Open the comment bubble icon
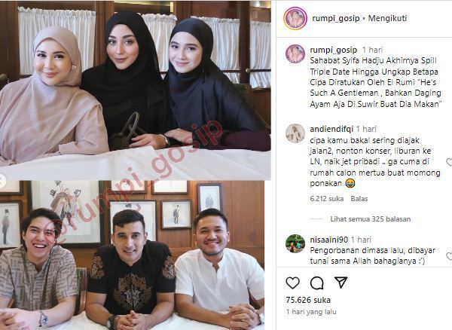The image size is (452, 330). pyautogui.click(x=317, y=283)
